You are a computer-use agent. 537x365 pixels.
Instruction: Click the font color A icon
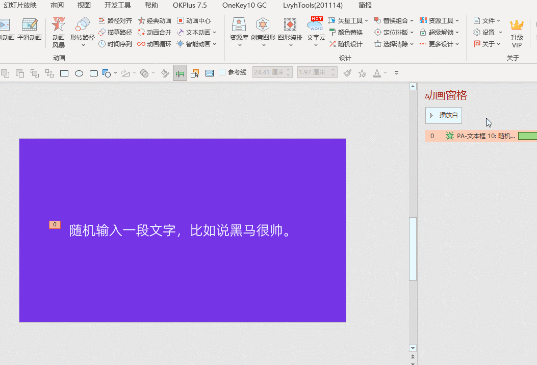(x=377, y=73)
